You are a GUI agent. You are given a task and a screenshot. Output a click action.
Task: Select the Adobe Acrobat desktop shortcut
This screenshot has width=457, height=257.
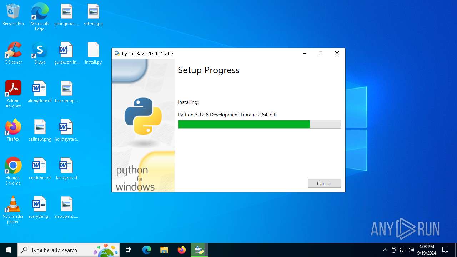click(x=13, y=94)
